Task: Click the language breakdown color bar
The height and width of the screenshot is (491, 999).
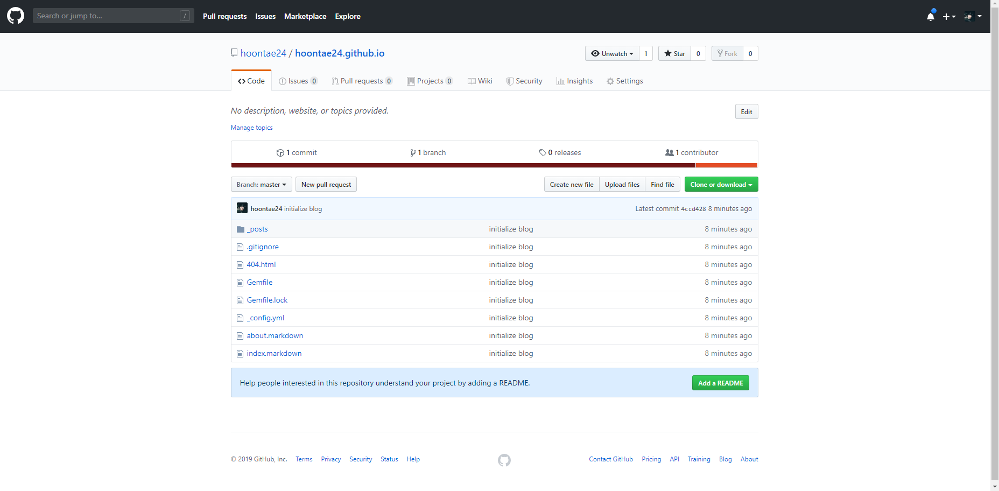Action: [x=494, y=165]
